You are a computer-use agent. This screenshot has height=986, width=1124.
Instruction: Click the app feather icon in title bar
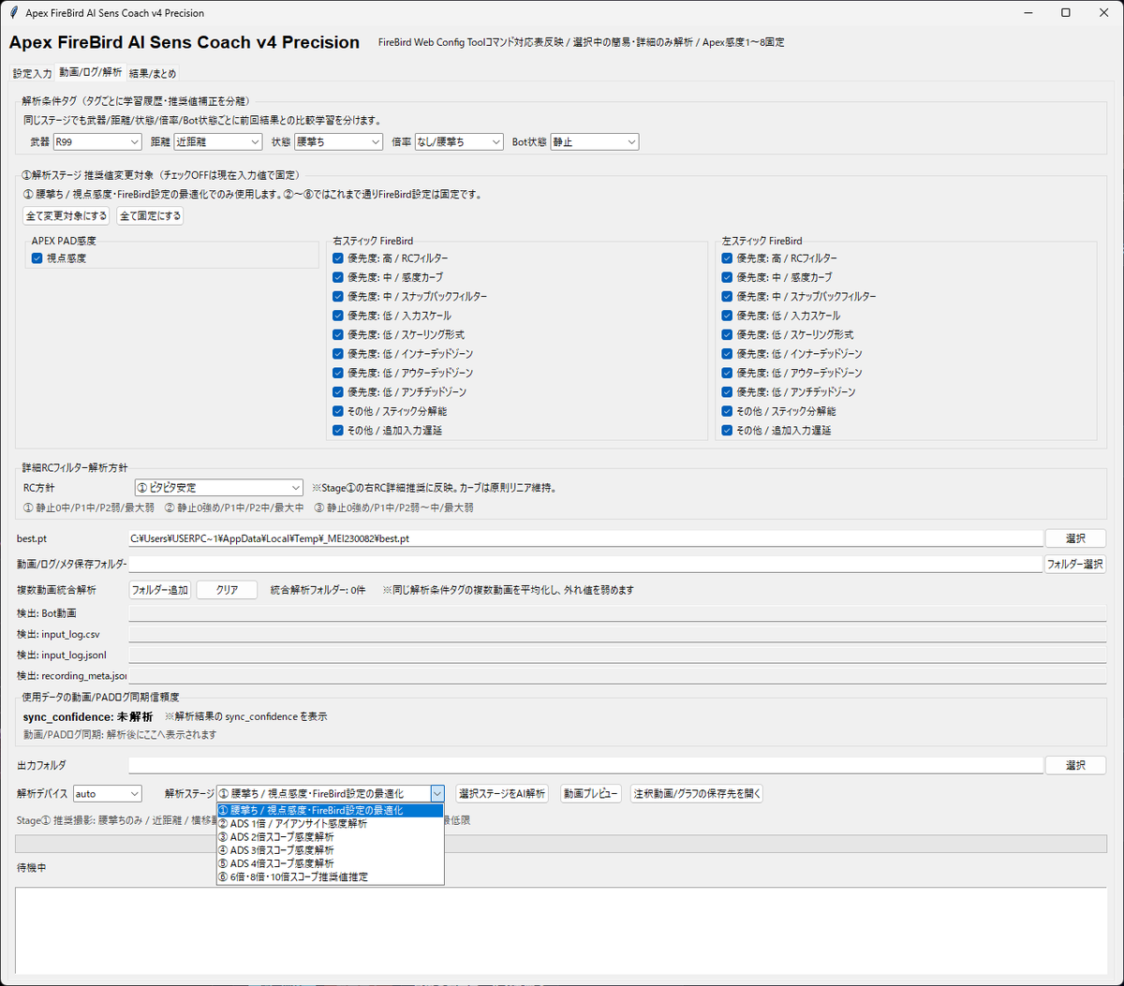[13, 13]
